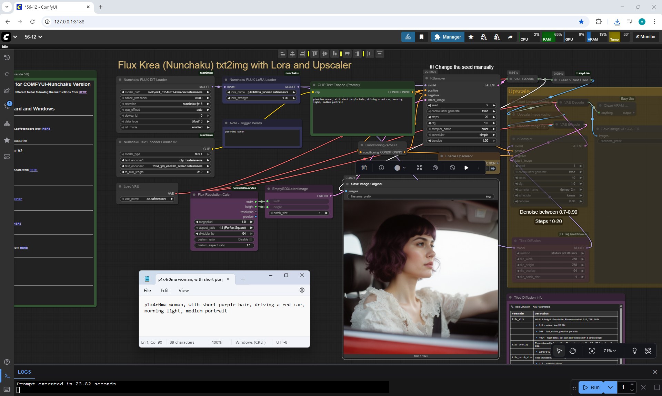Screen dimensions: 662x396
Task: Open the ComfyUI Manager
Action: point(448,37)
